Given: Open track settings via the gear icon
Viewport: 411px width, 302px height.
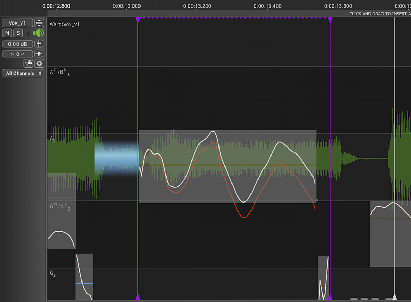Looking at the screenshot, I should pos(39,63).
